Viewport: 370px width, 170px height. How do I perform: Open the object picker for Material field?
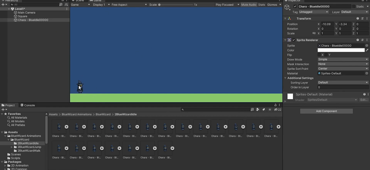coord(367,73)
